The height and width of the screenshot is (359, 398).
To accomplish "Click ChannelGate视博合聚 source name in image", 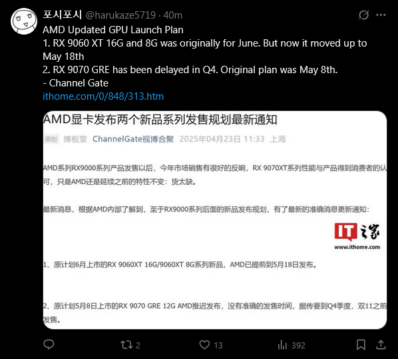I will point(133,139).
